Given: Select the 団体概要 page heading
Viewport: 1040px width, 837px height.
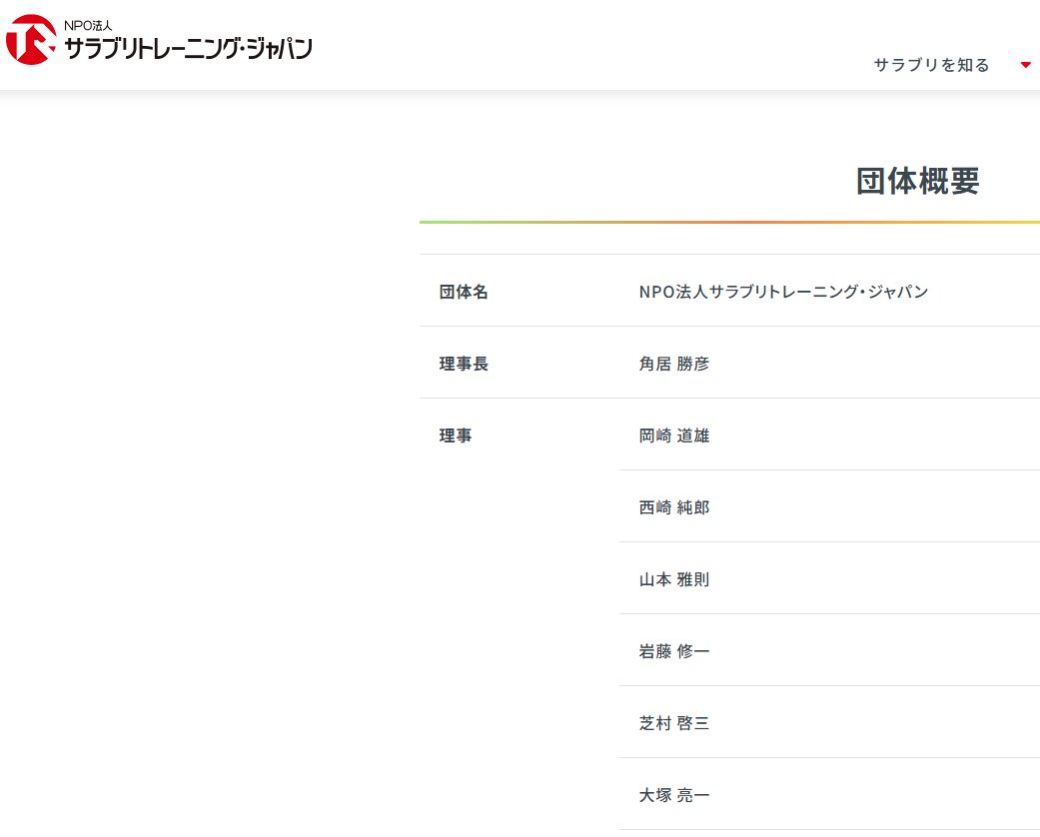Looking at the screenshot, I should [x=917, y=181].
